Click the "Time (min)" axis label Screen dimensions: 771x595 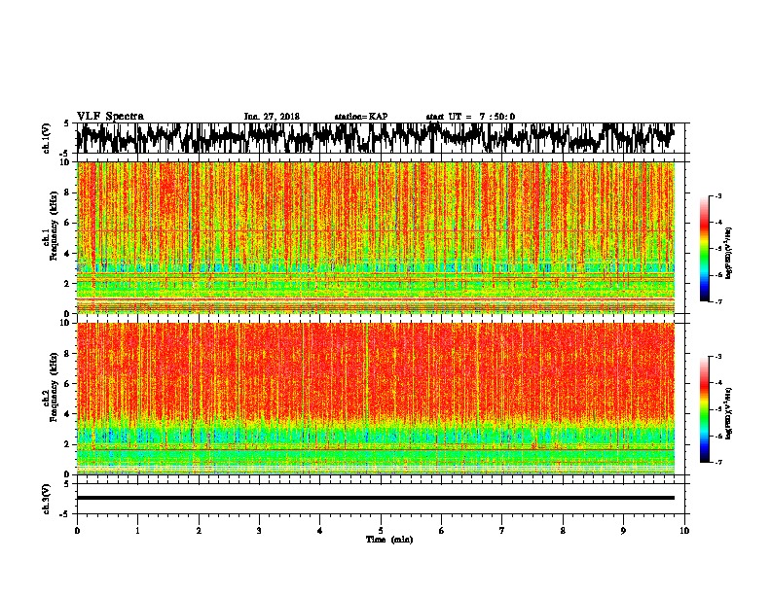389,540
